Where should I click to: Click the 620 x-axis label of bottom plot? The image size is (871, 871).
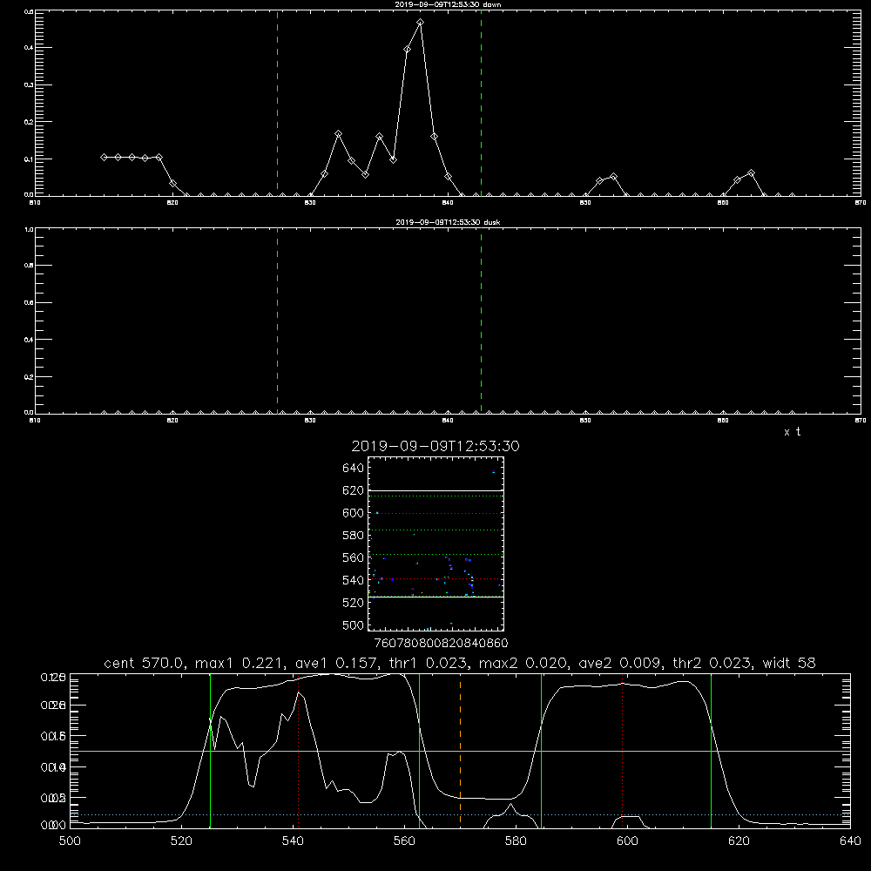tap(739, 841)
